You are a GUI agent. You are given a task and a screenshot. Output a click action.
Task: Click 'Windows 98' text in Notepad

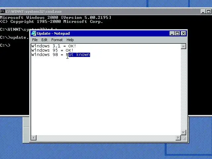tap(45, 55)
